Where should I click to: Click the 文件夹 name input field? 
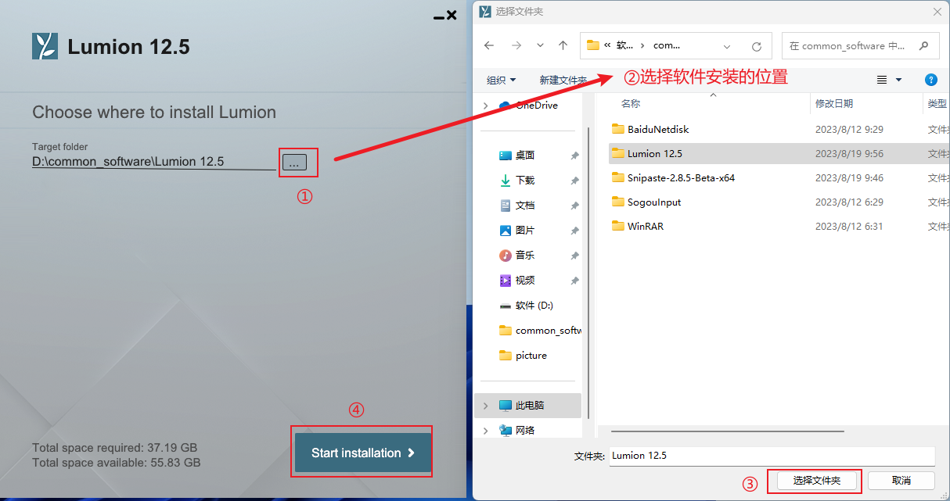(x=772, y=456)
